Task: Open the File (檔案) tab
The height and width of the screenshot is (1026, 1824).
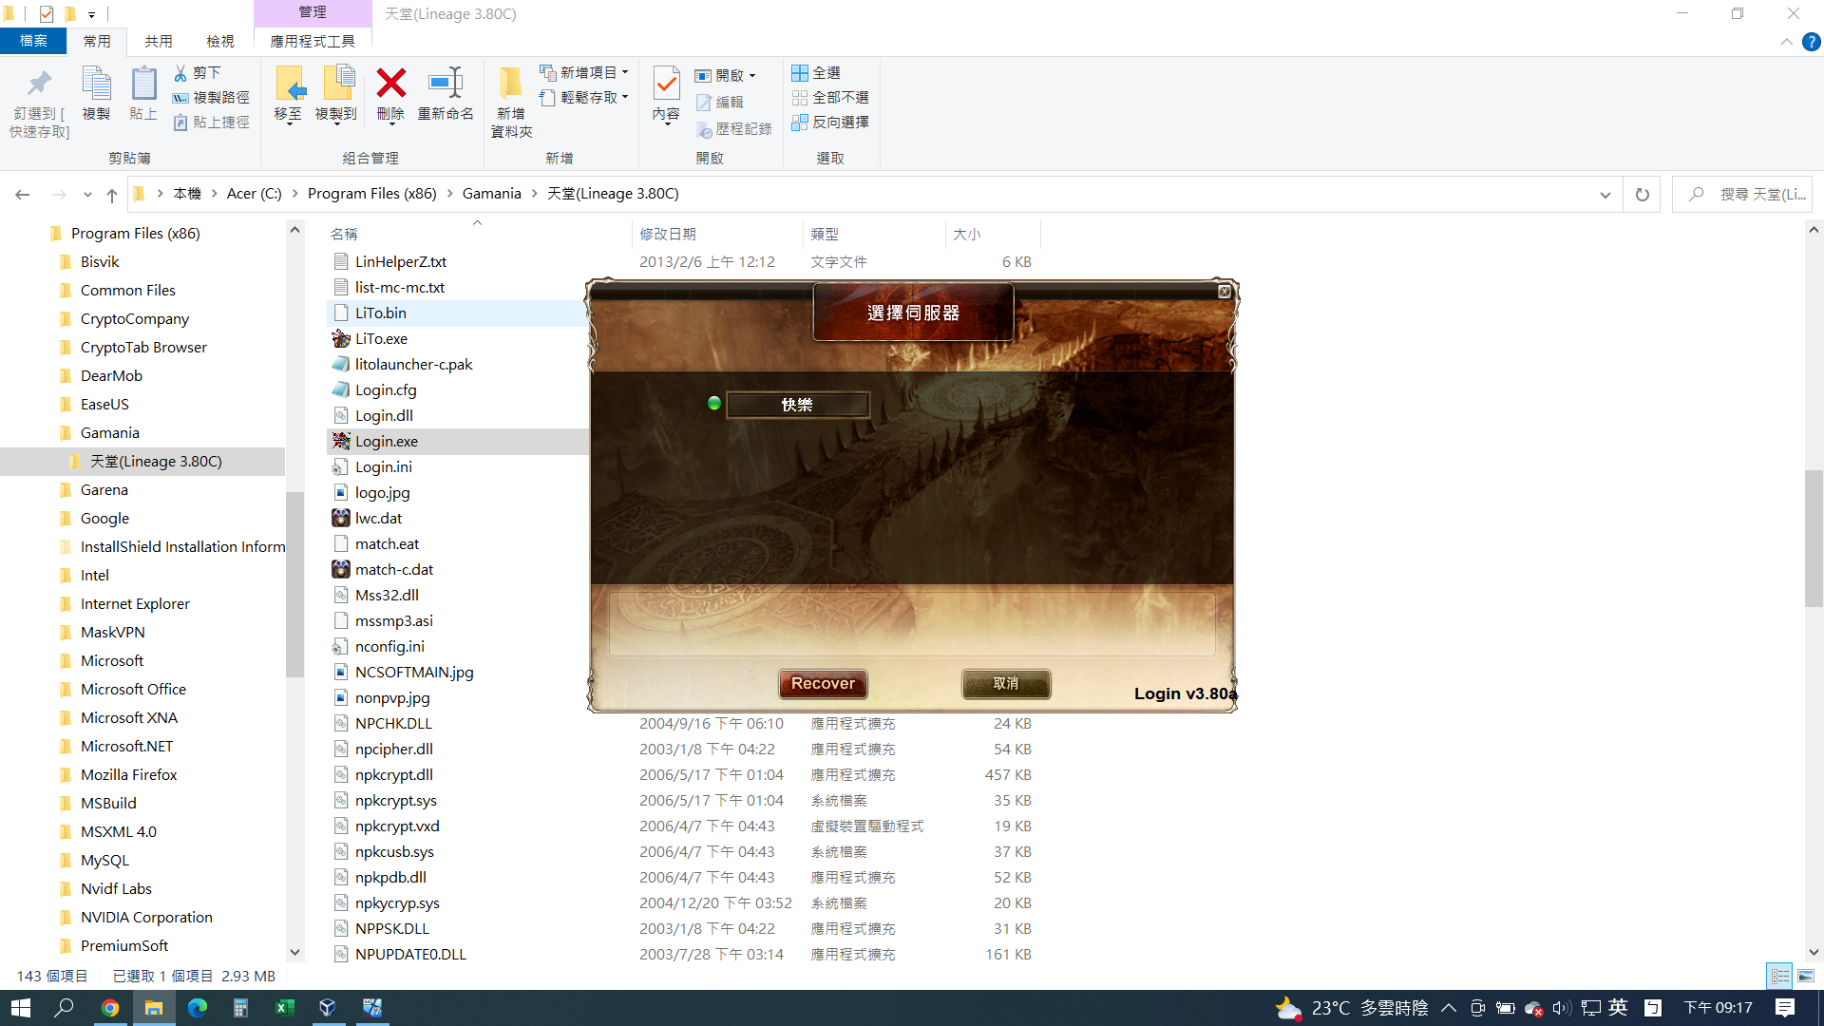Action: click(x=33, y=42)
